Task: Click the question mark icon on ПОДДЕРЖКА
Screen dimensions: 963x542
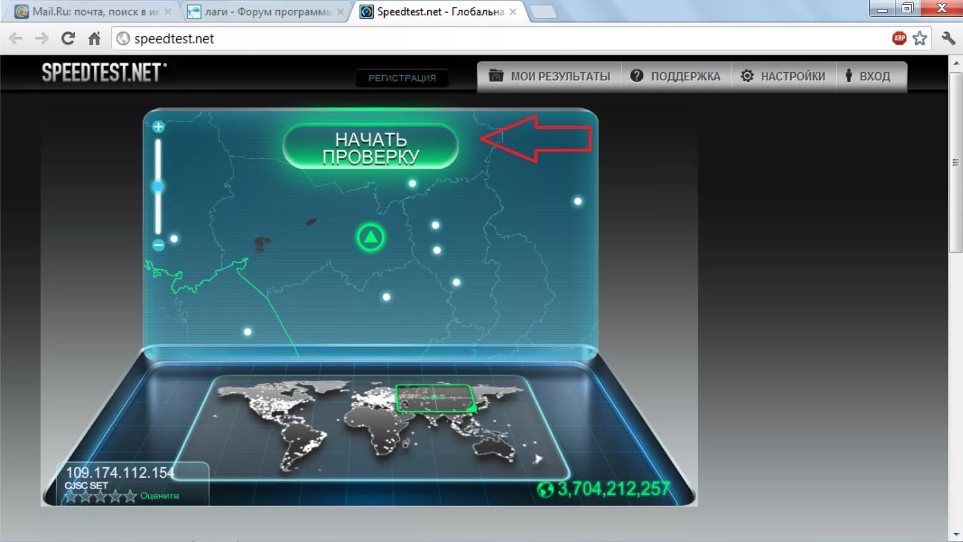Action: 637,76
